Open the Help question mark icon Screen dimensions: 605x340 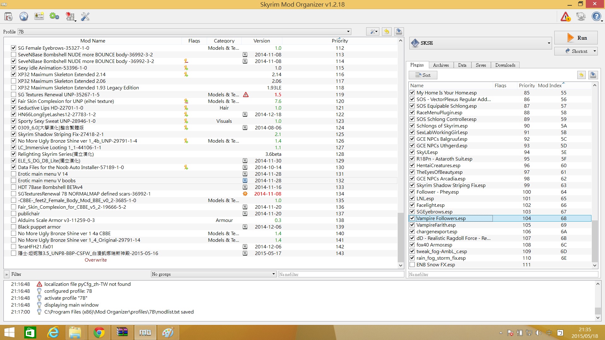(x=596, y=16)
